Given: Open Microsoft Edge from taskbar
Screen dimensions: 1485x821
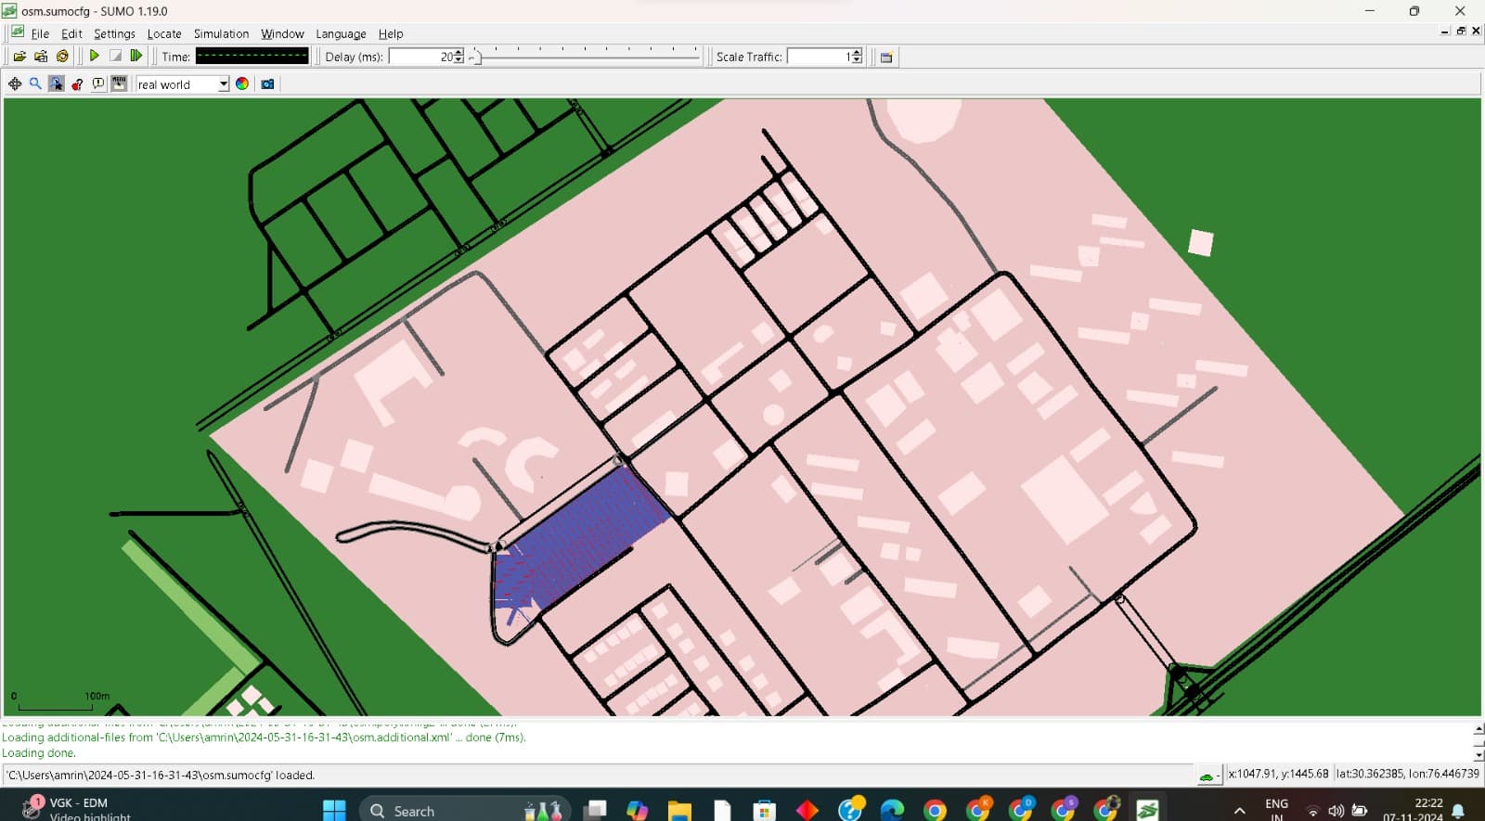Looking at the screenshot, I should point(892,810).
